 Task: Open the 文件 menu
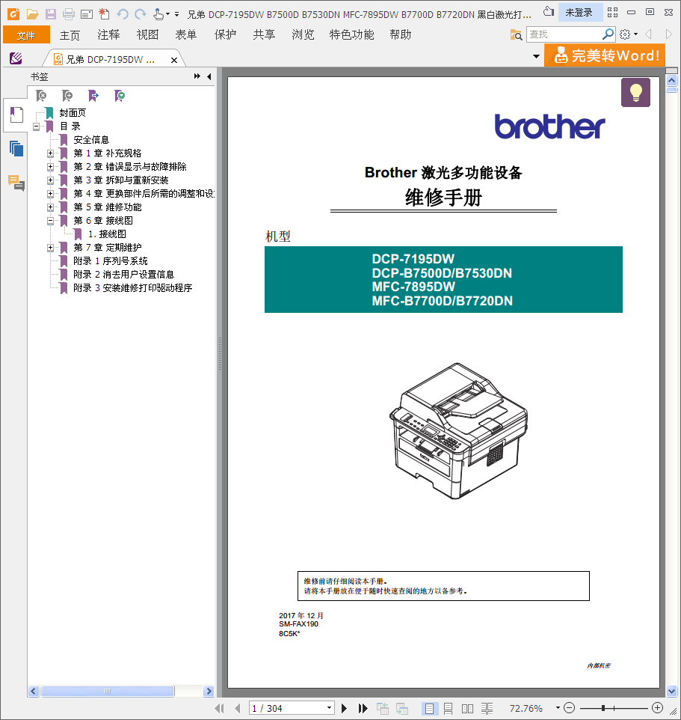point(26,35)
